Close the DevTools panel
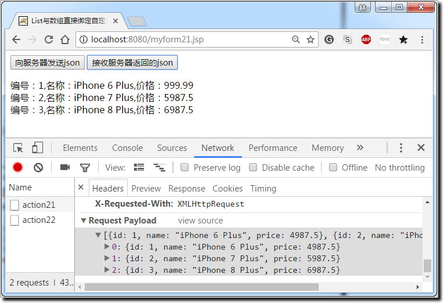444x303 pixels. [421, 147]
